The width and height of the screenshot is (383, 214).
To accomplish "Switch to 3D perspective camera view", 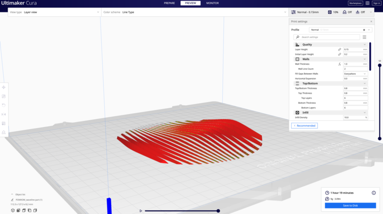I will 13,210.
